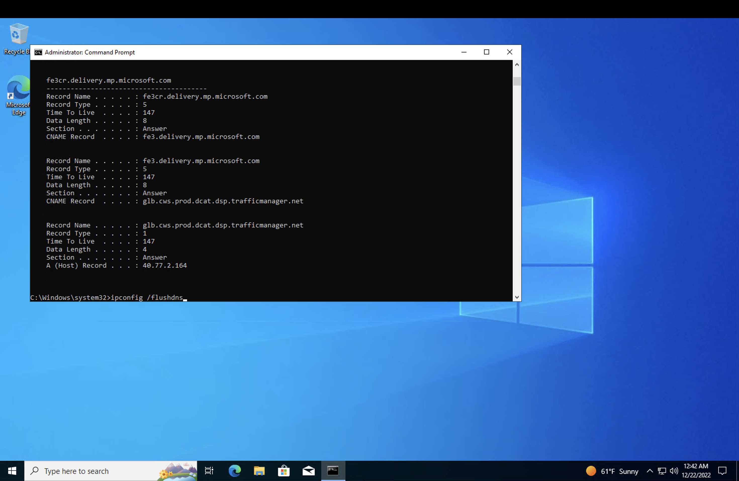The width and height of the screenshot is (739, 481).
Task: Open network status tray icon
Action: click(x=662, y=471)
